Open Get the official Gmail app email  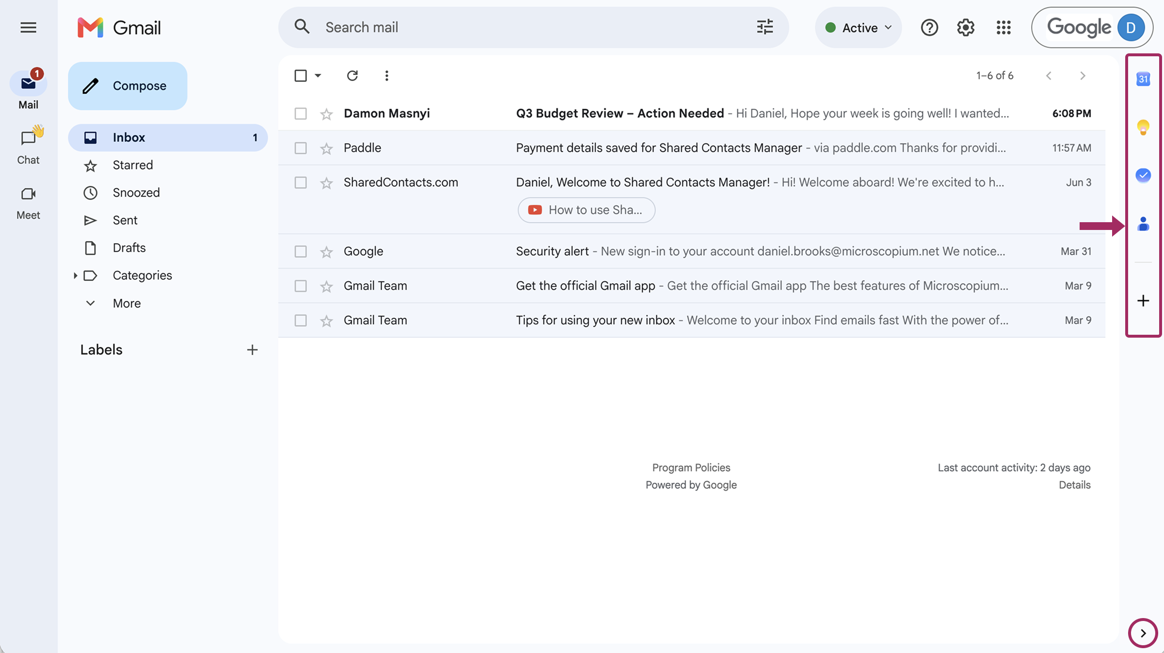[x=692, y=286]
